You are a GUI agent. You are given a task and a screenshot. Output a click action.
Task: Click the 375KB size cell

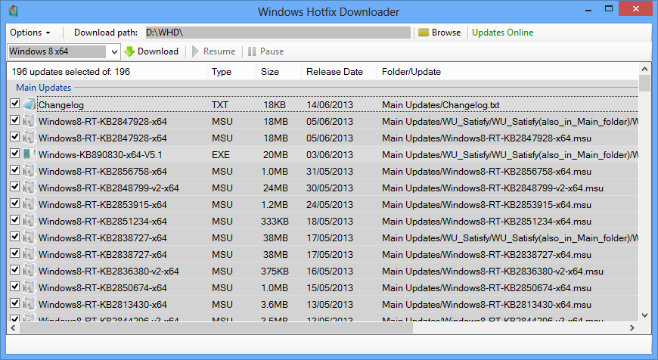click(x=275, y=271)
